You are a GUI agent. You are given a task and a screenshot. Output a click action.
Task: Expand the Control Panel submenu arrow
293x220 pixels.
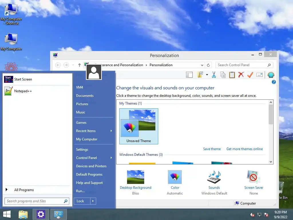coord(111,158)
